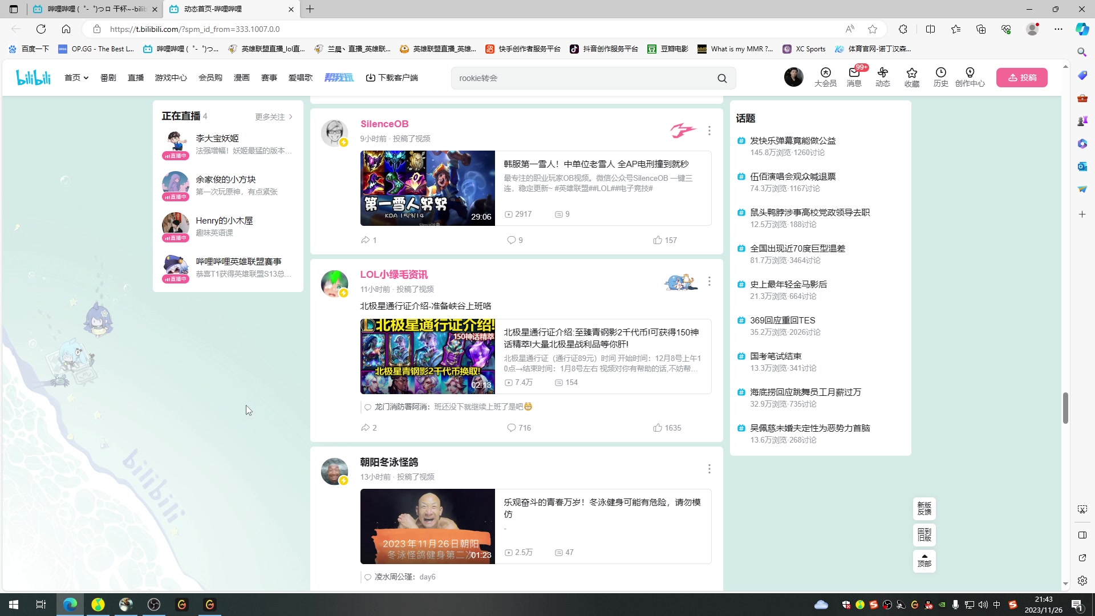The image size is (1095, 616).
Task: Comment on SilenceOB post with 9 comments
Action: 515,240
